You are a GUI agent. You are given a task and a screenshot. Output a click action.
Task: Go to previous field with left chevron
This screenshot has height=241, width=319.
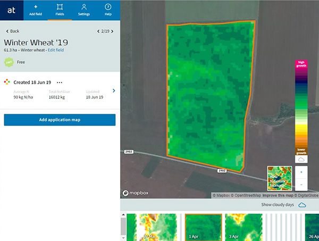[98, 31]
